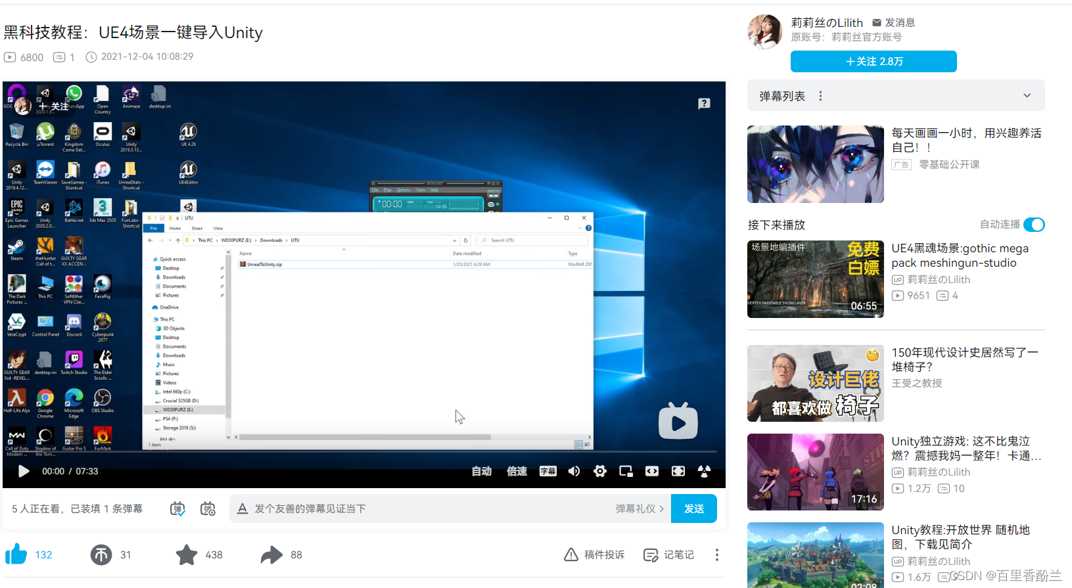Open the 自动 quality selector

482,471
